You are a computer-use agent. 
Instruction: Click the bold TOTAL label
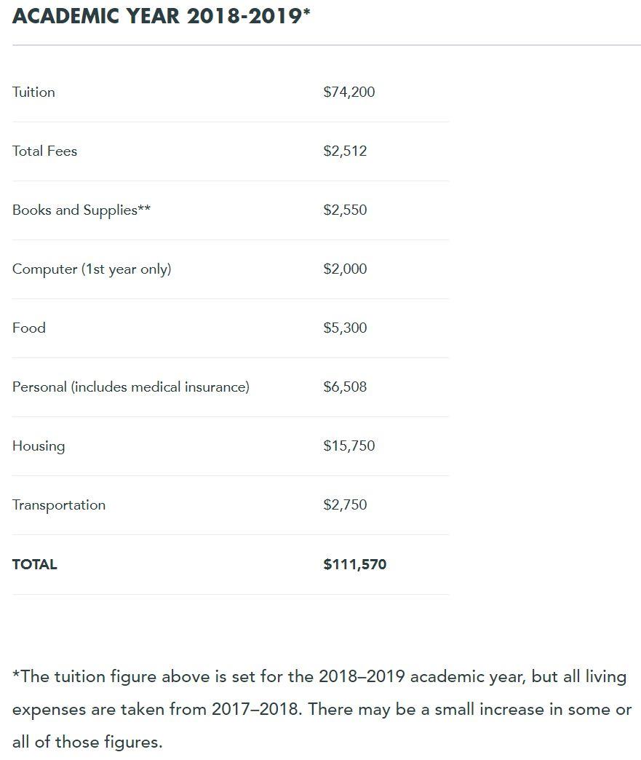35,564
